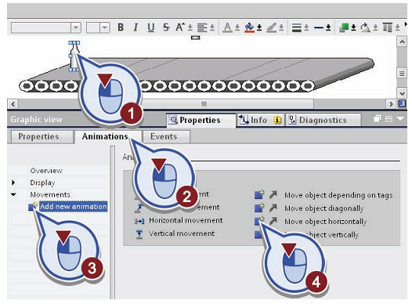Click Move object diagonally
The width and height of the screenshot is (412, 304).
tap(324, 208)
